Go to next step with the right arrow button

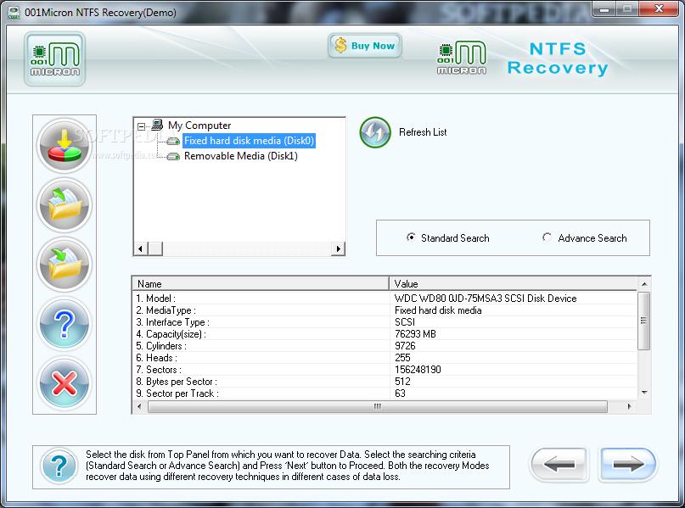point(628,465)
